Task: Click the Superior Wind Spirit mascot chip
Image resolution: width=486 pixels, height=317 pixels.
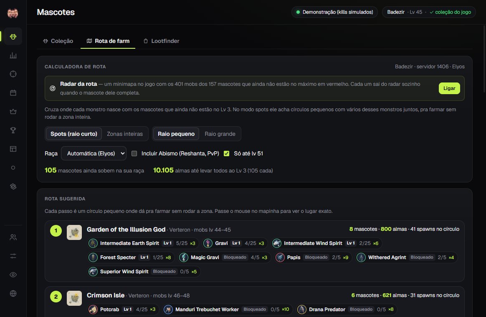Action: click(144, 272)
